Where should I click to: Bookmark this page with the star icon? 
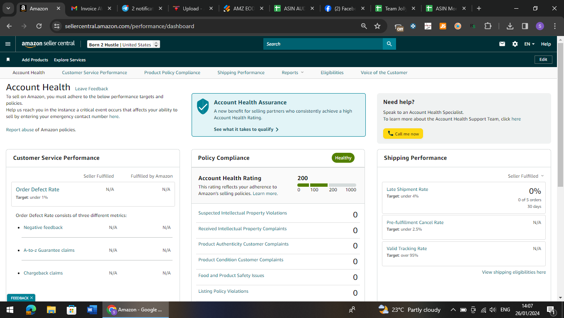click(x=377, y=26)
